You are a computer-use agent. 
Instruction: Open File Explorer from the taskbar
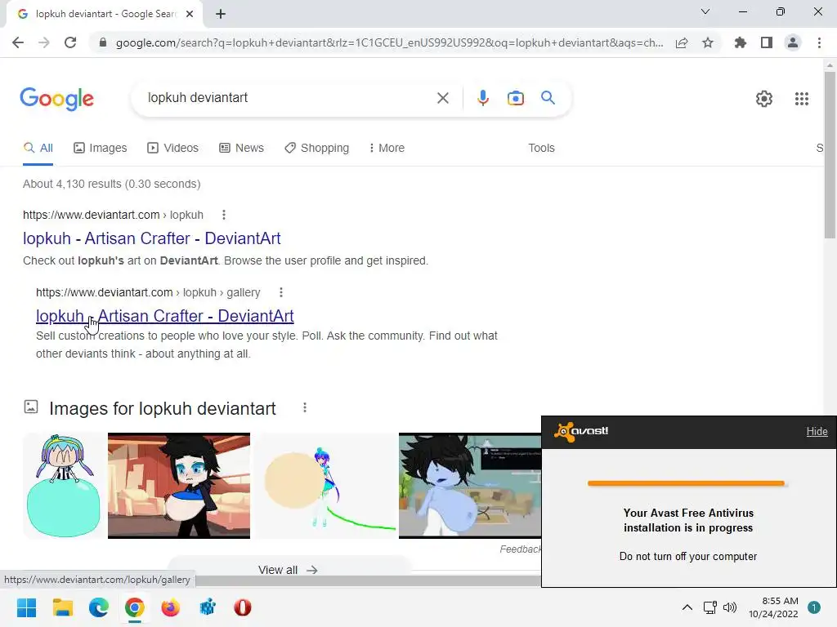point(62,607)
